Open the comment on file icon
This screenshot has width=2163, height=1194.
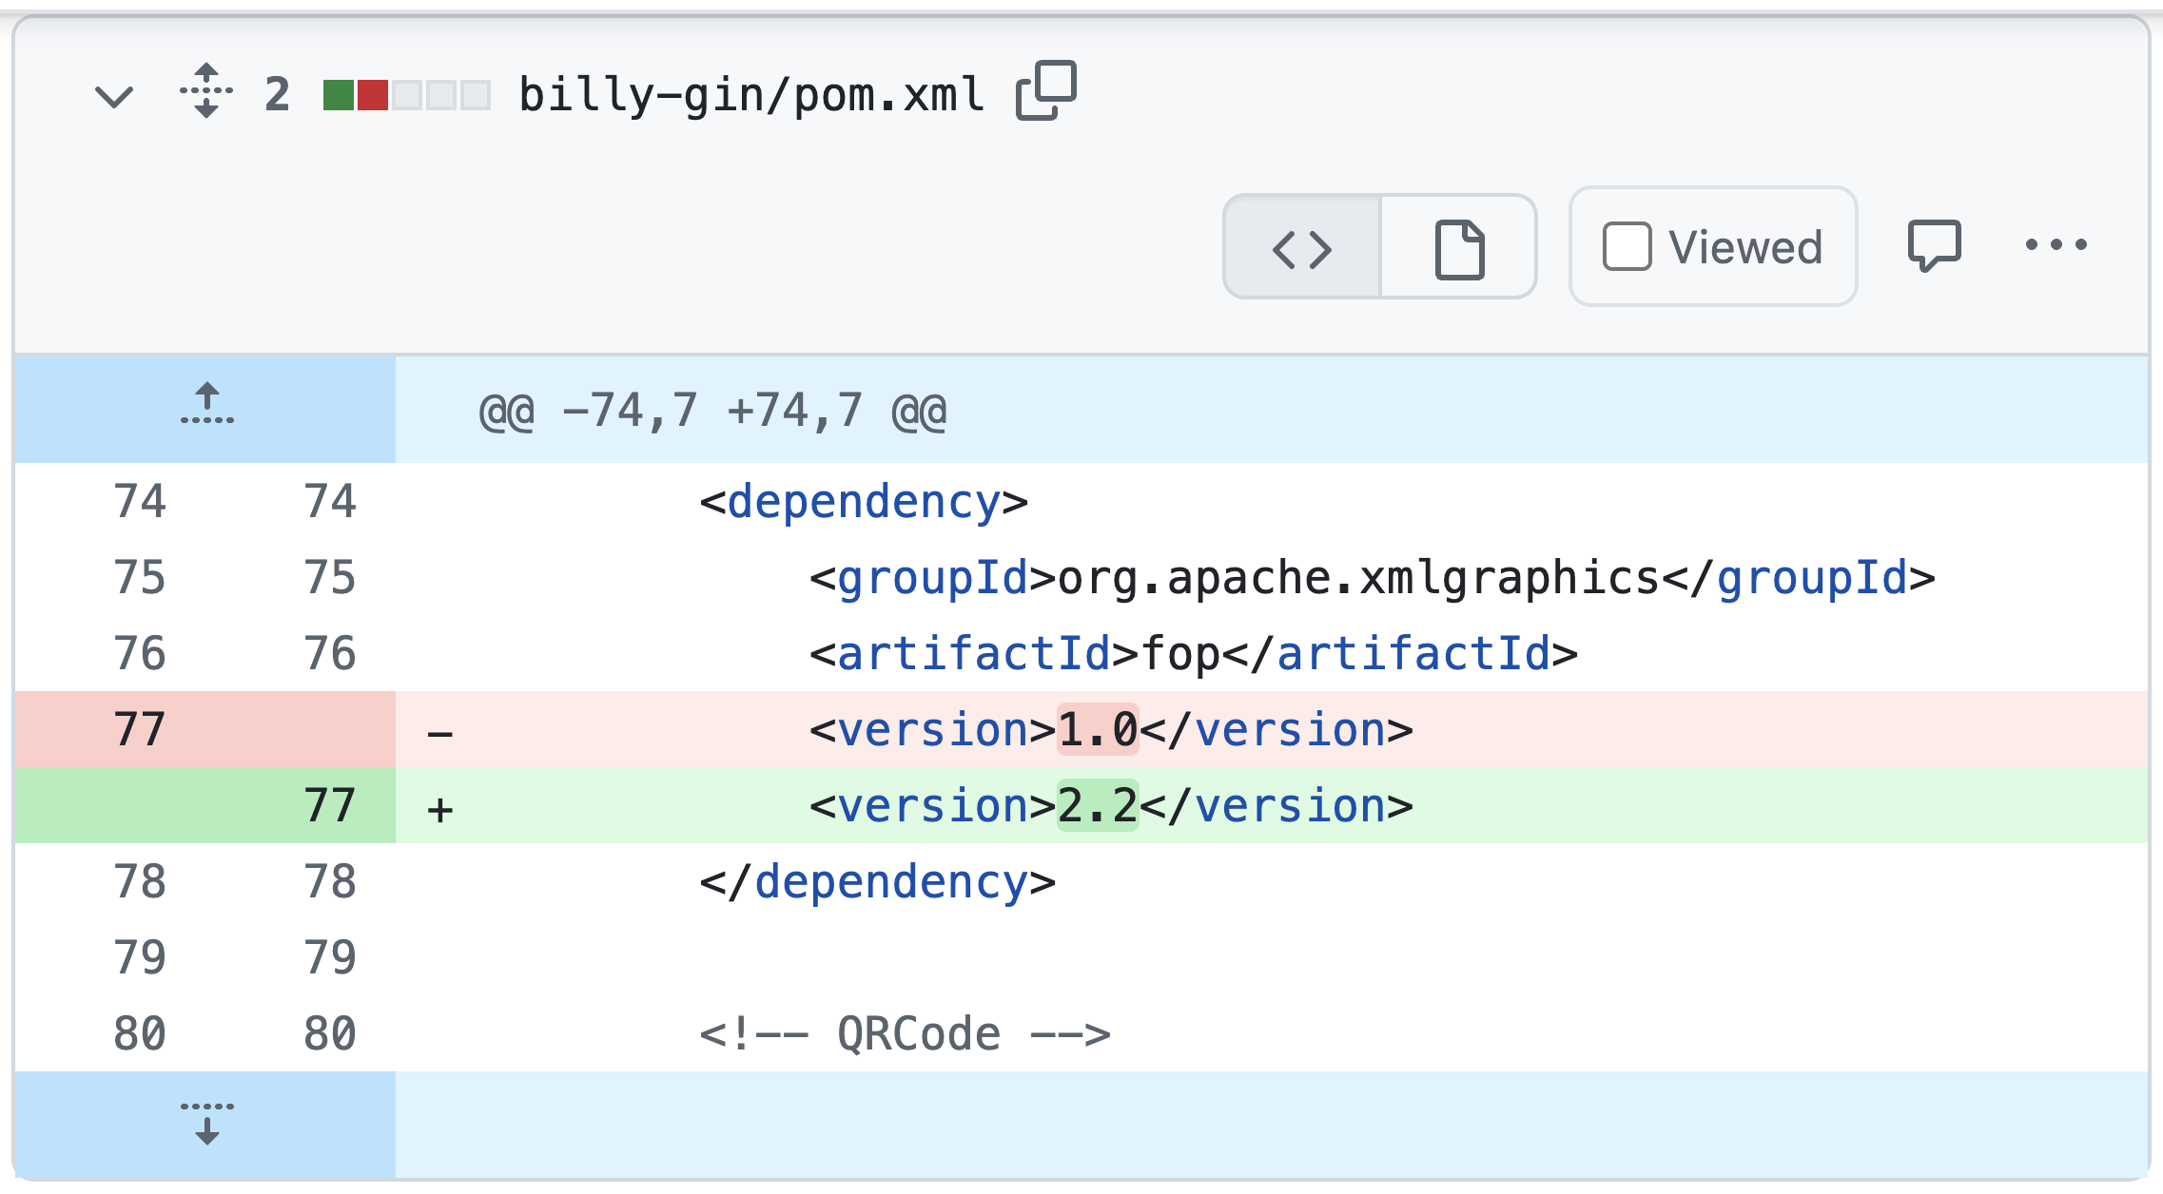pos(1934,246)
